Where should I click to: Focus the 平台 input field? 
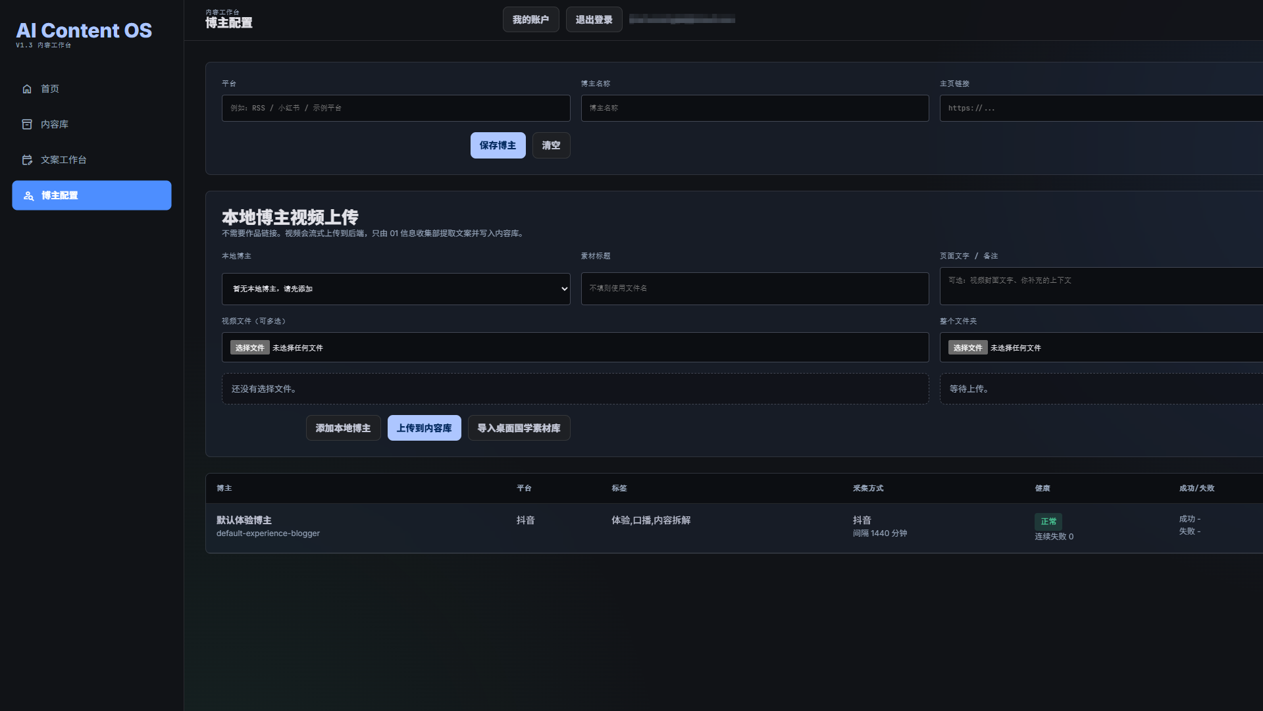tap(396, 108)
